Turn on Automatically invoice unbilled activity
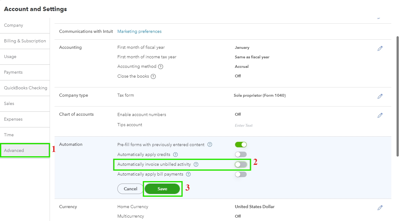This screenshot has width=399, height=221. click(241, 164)
